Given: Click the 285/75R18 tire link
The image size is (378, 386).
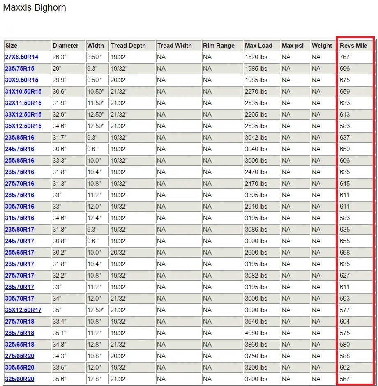Looking at the screenshot, I should [20, 333].
